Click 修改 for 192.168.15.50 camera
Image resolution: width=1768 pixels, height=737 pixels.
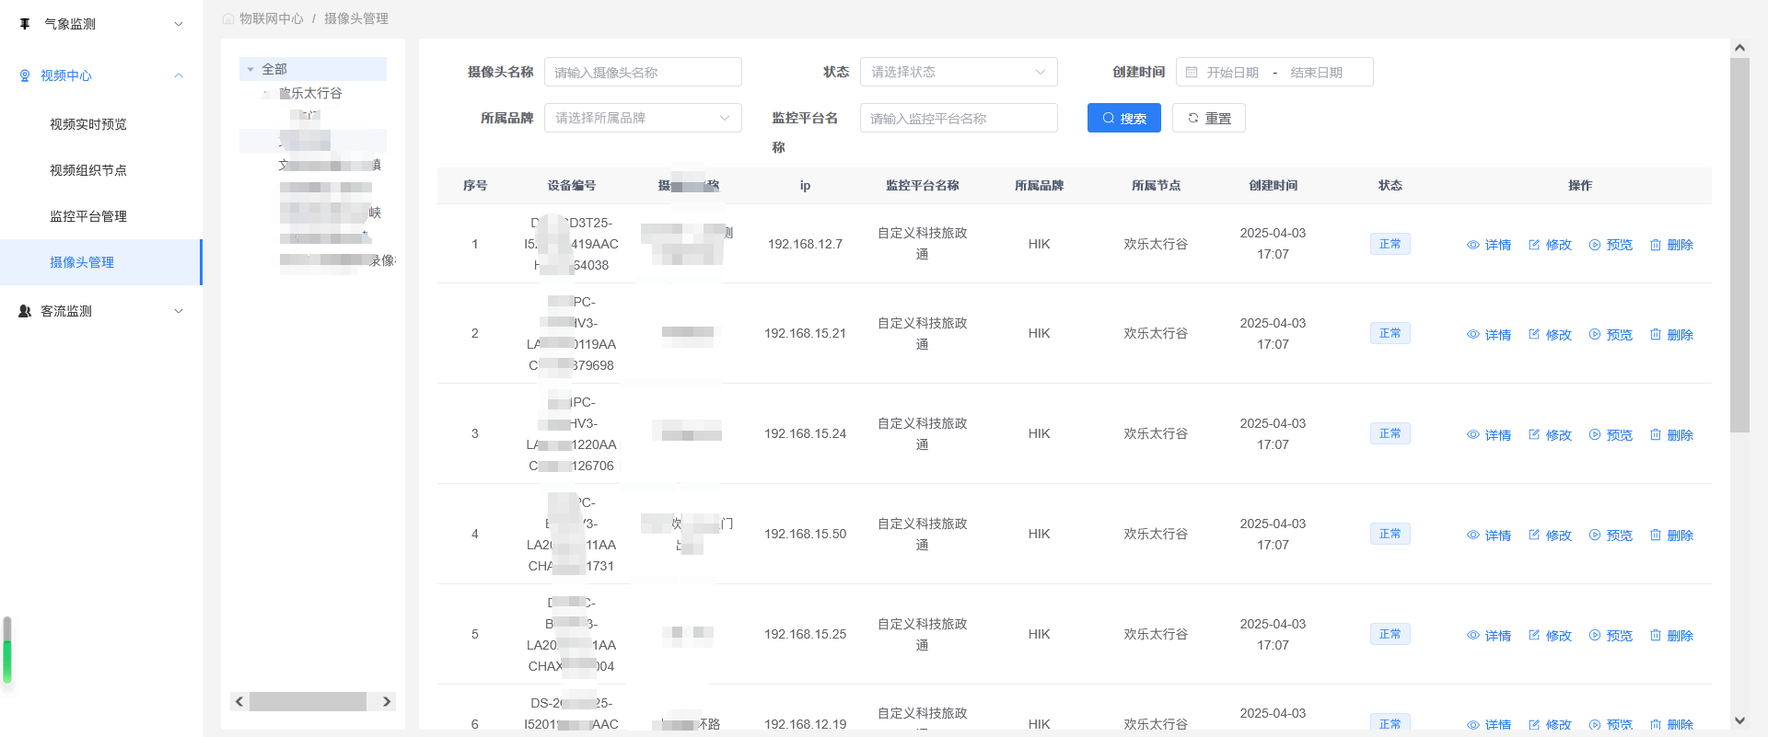1550,535
